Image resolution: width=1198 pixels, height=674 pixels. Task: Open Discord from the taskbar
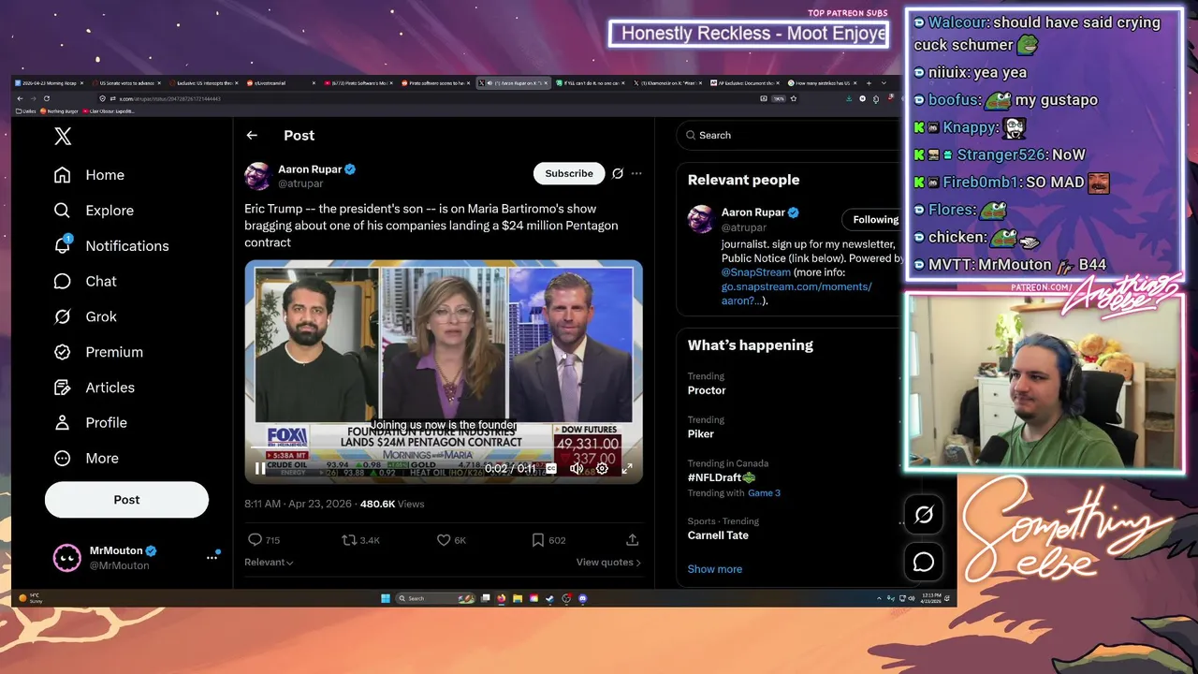pos(582,598)
